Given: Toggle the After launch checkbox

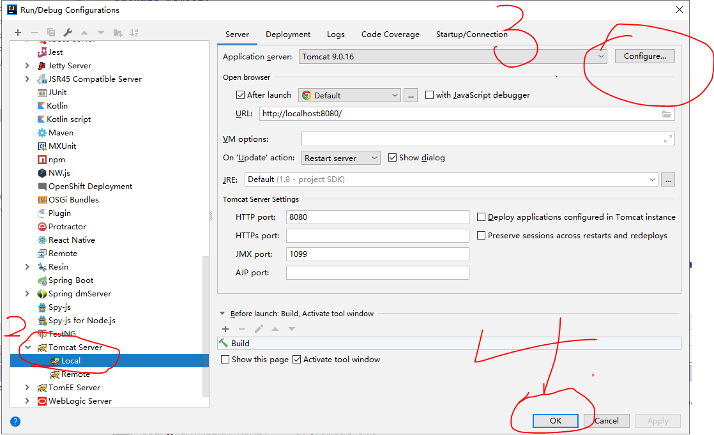Looking at the screenshot, I should coord(240,95).
